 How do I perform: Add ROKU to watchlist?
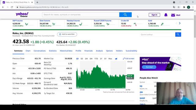[67, 34]
